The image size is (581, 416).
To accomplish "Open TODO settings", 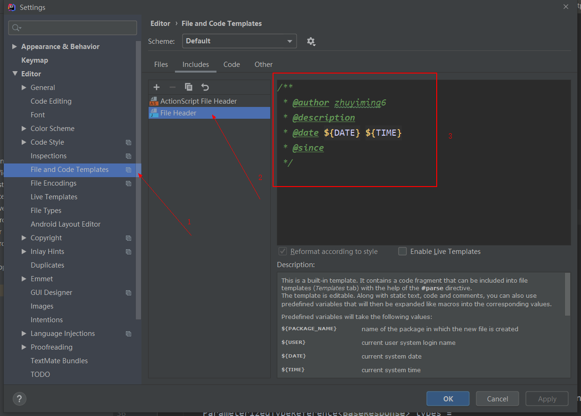I will [40, 375].
